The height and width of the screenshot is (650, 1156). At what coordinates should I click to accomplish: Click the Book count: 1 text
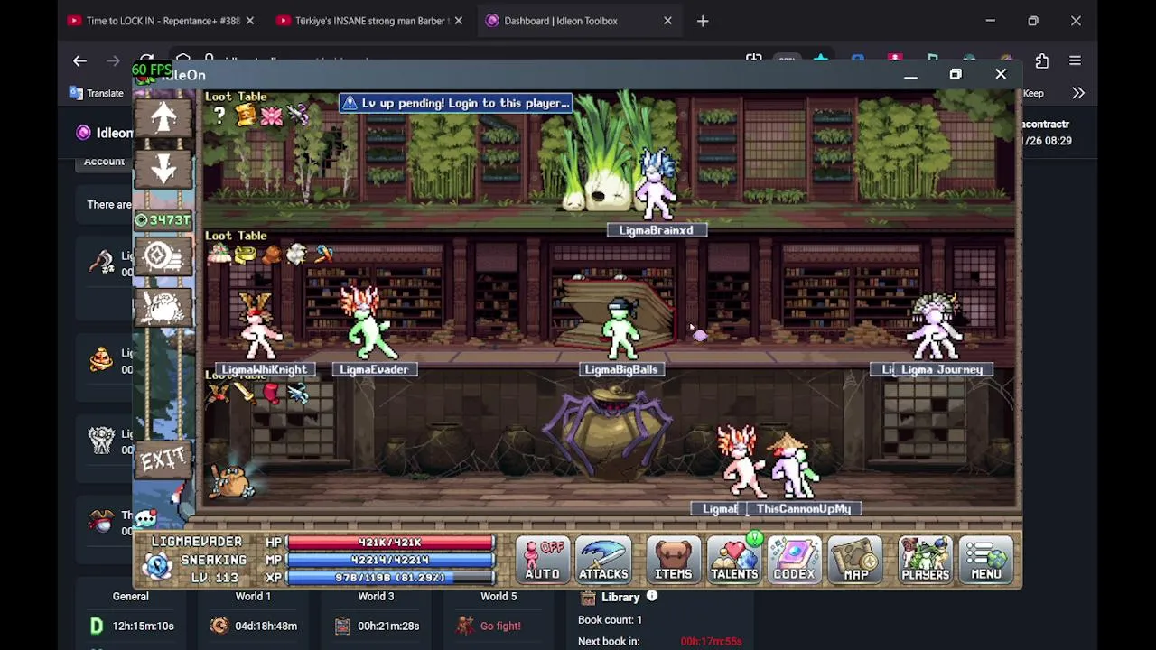610,619
